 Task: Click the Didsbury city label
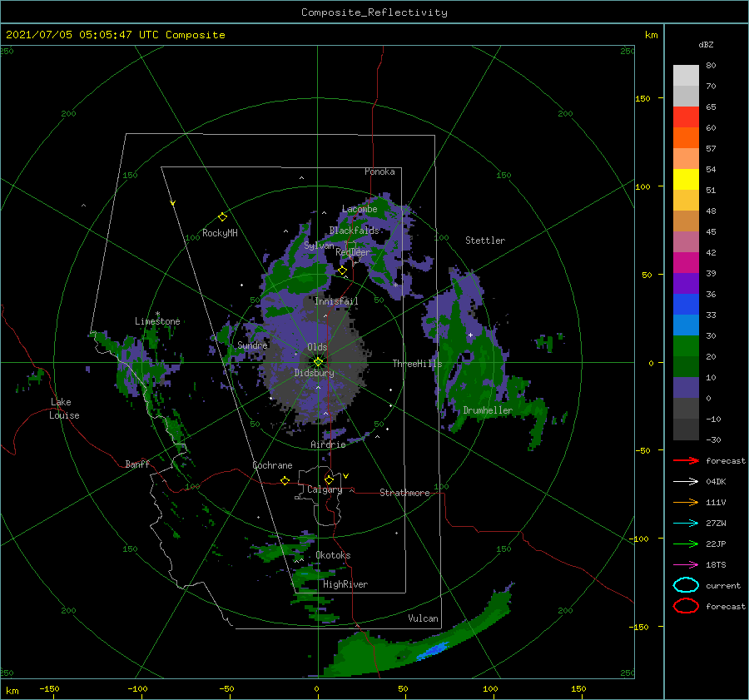coord(315,373)
